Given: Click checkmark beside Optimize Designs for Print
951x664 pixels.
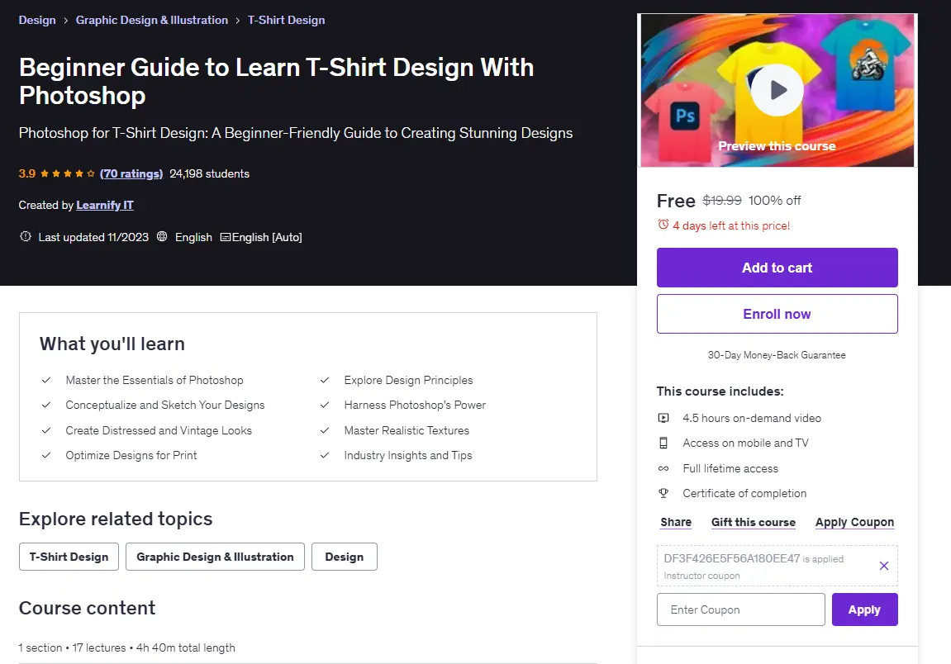Looking at the screenshot, I should pyautogui.click(x=46, y=455).
